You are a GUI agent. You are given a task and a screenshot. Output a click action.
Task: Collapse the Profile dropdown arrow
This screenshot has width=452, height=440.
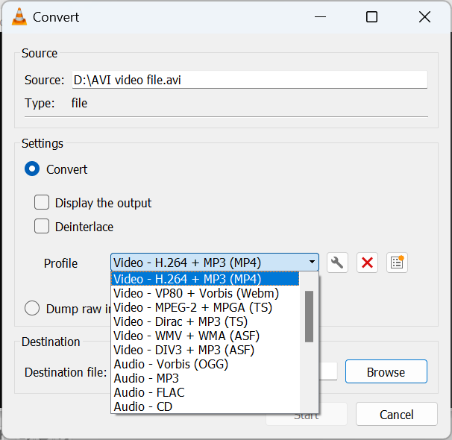[312, 262]
